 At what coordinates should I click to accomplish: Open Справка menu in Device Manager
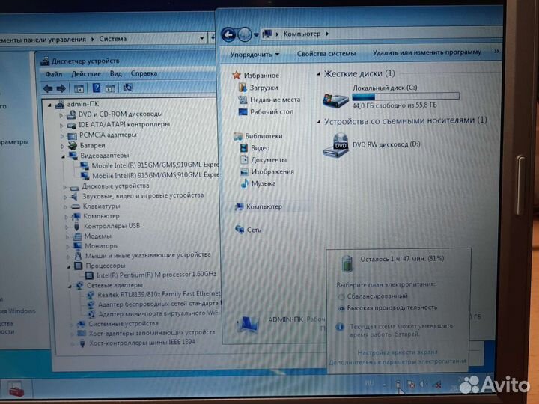(144, 73)
